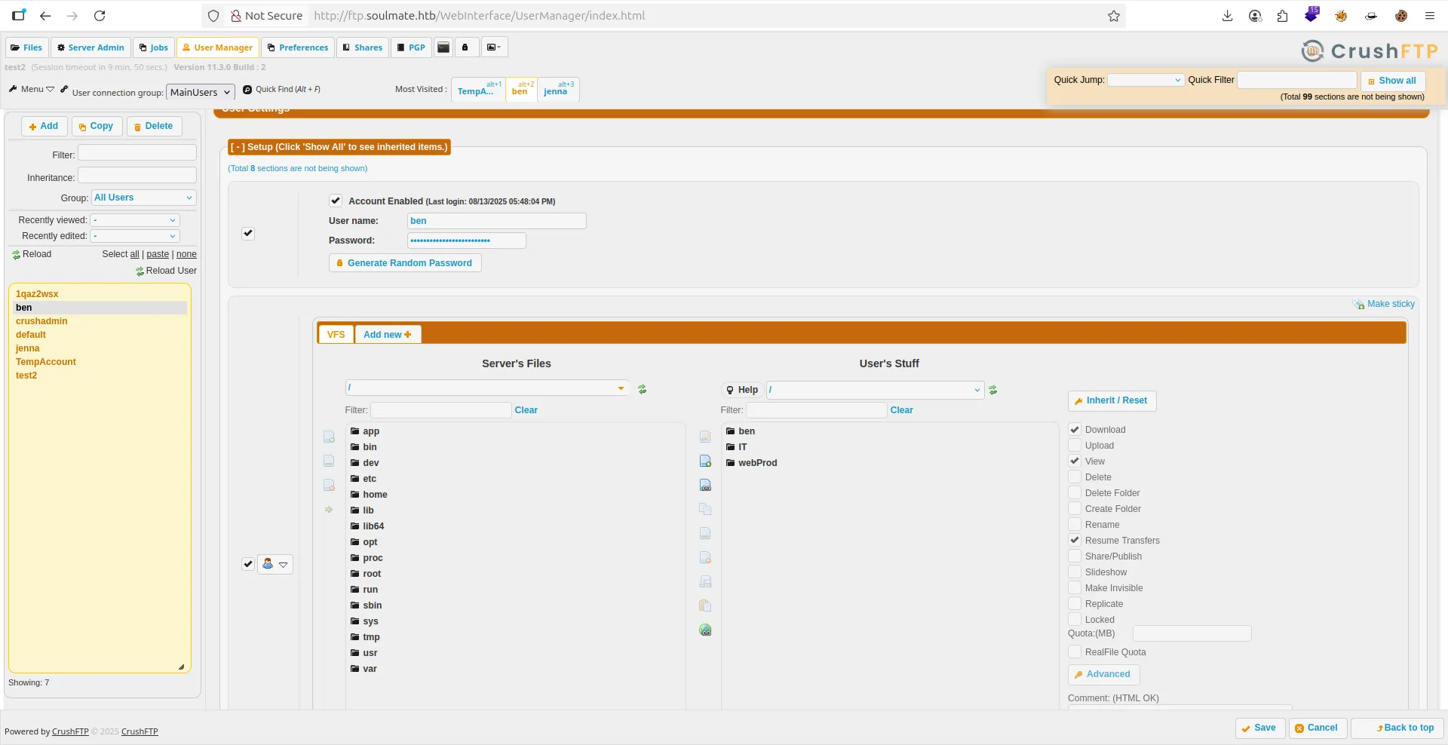Click the terminal console icon in top toolbar
The width and height of the screenshot is (1448, 745).
tap(443, 48)
